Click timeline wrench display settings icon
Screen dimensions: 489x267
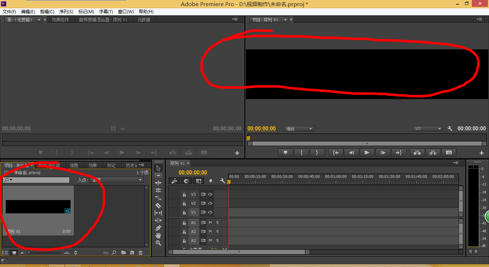click(222, 181)
